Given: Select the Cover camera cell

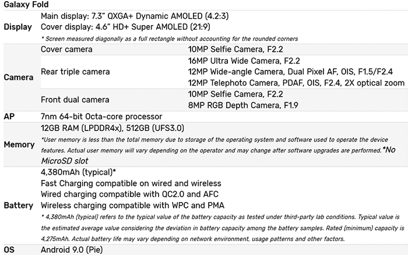Looking at the screenshot, I should coord(66,49).
